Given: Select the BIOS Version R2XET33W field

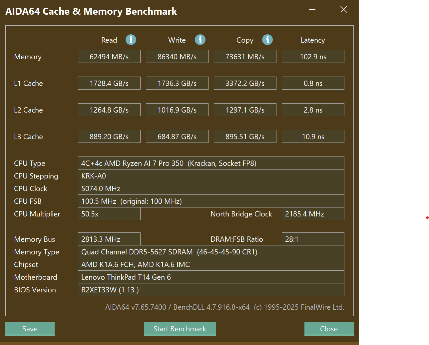Looking at the screenshot, I should 211,290.
